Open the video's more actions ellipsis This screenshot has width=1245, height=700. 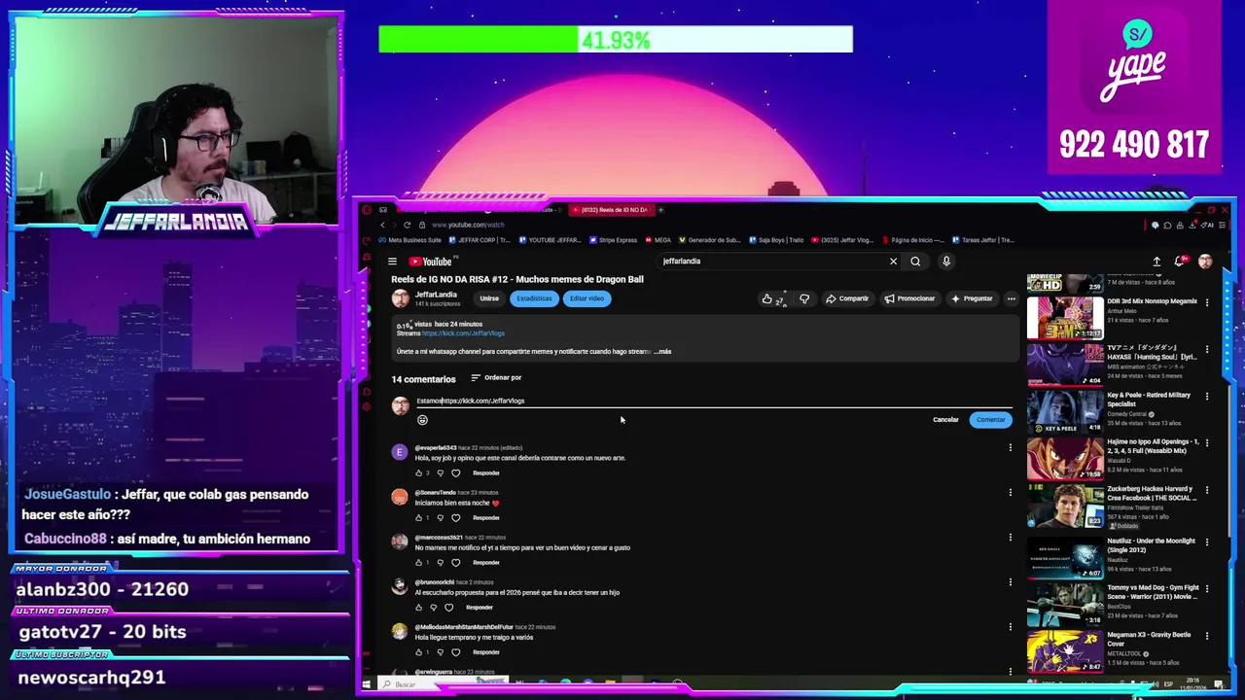point(1012,299)
